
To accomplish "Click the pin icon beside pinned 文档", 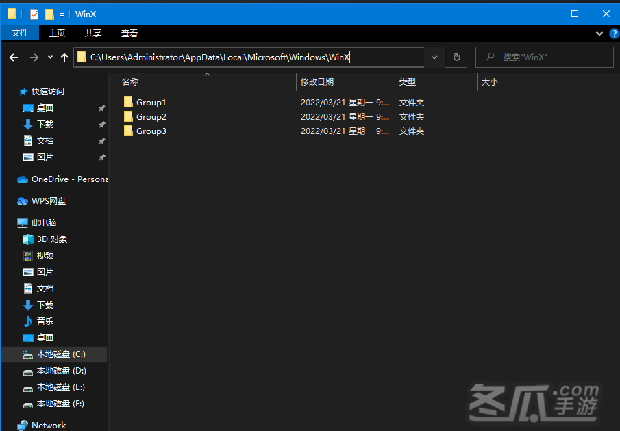I will (x=101, y=141).
